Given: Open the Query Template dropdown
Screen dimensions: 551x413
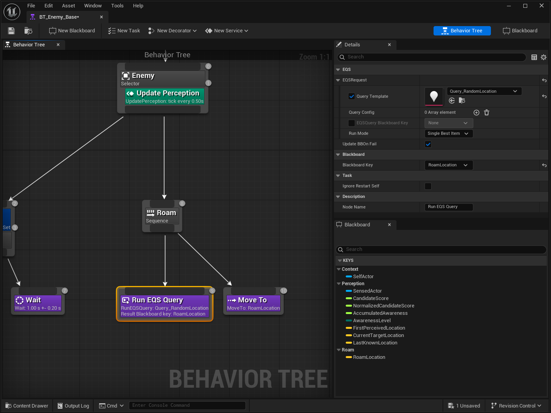Looking at the screenshot, I should pos(484,91).
